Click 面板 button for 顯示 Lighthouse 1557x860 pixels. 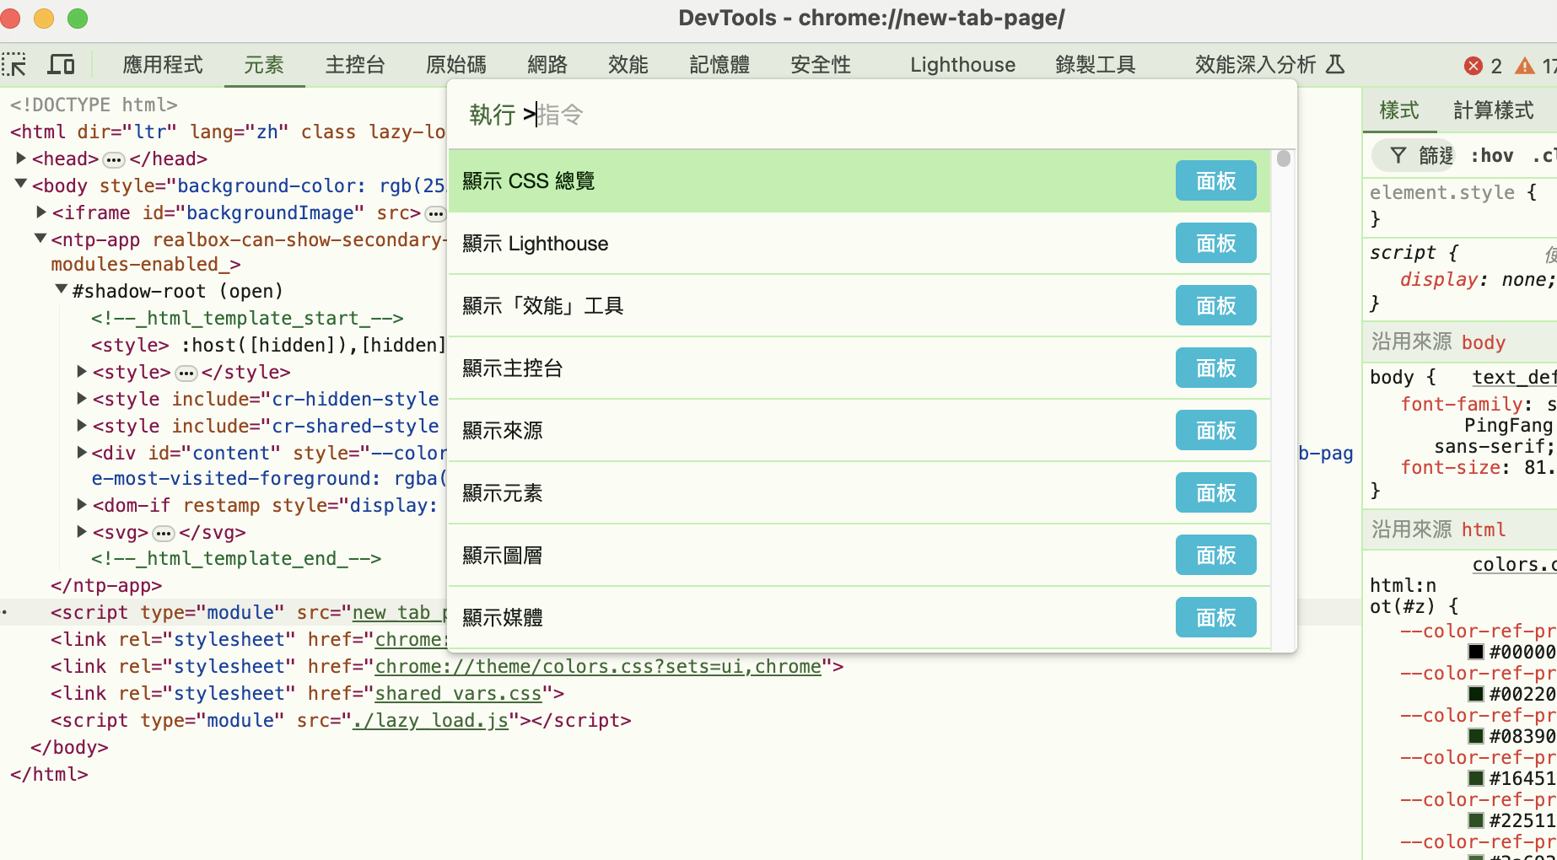[1216, 244]
